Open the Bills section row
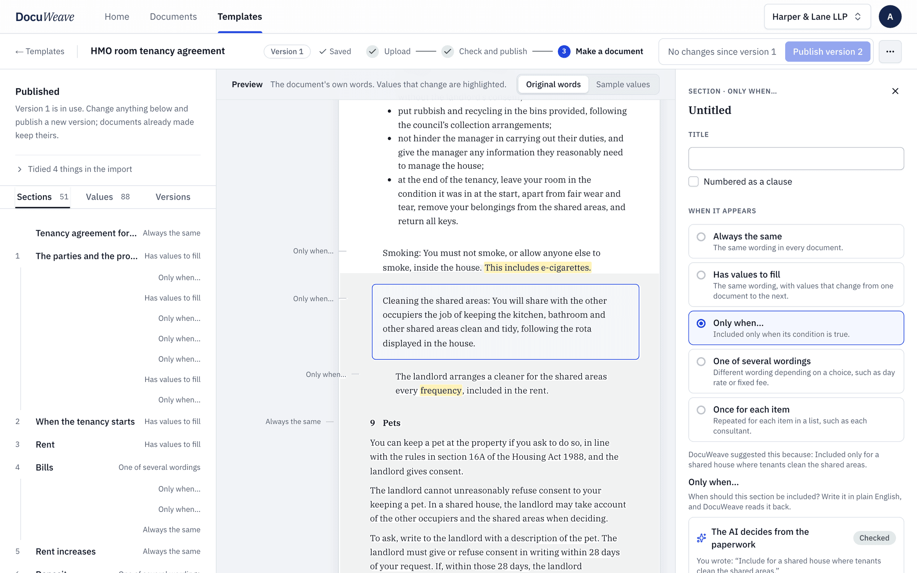Viewport: 917px width, 573px height. [x=108, y=467]
